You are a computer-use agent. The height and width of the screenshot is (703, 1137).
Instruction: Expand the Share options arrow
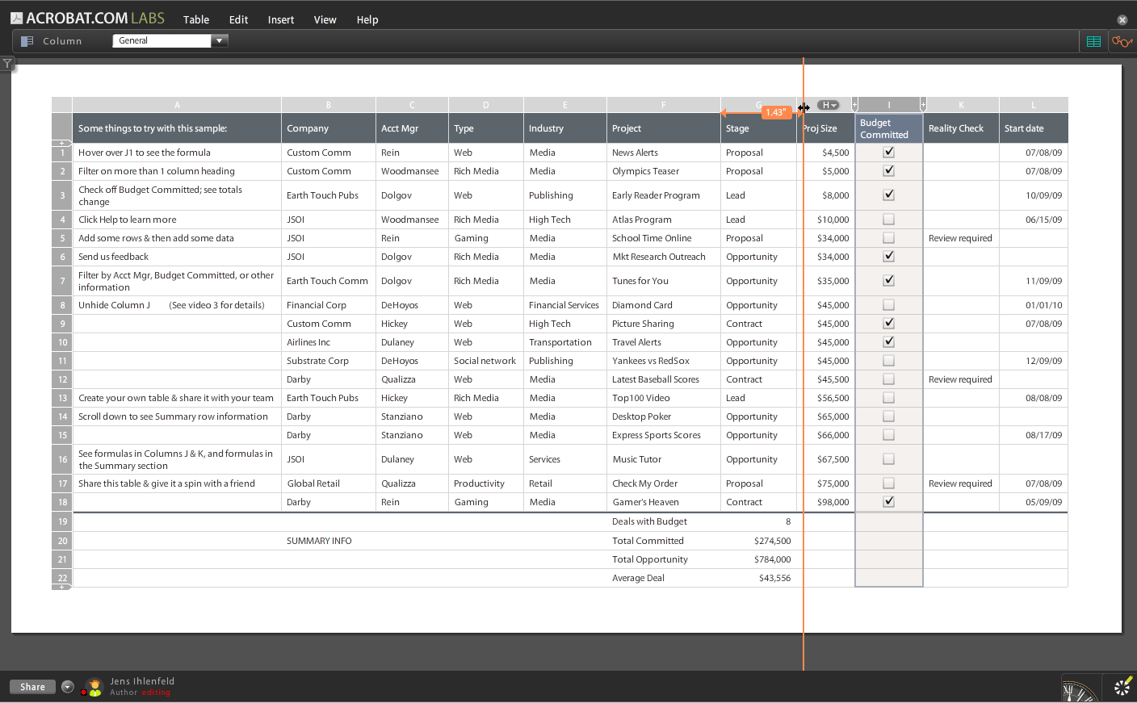pos(67,686)
